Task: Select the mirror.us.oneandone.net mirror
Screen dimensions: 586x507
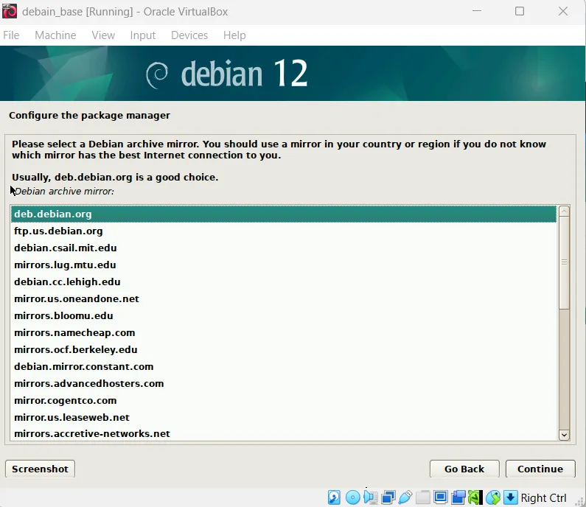Action: (283, 299)
